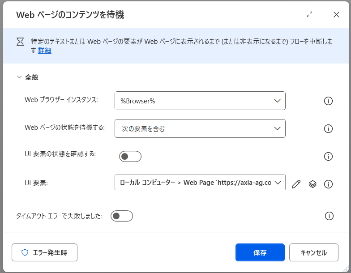This screenshot has height=273, width=351.
Task: Click the info icon for Web ページの状態を待機する
Action: pos(328,129)
